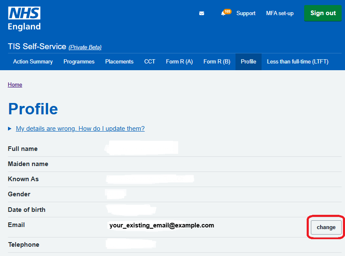Select the Profile navigation tab
345x256 pixels.
pyautogui.click(x=249, y=62)
